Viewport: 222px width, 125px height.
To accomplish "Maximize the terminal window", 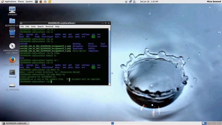I will (x=105, y=23).
